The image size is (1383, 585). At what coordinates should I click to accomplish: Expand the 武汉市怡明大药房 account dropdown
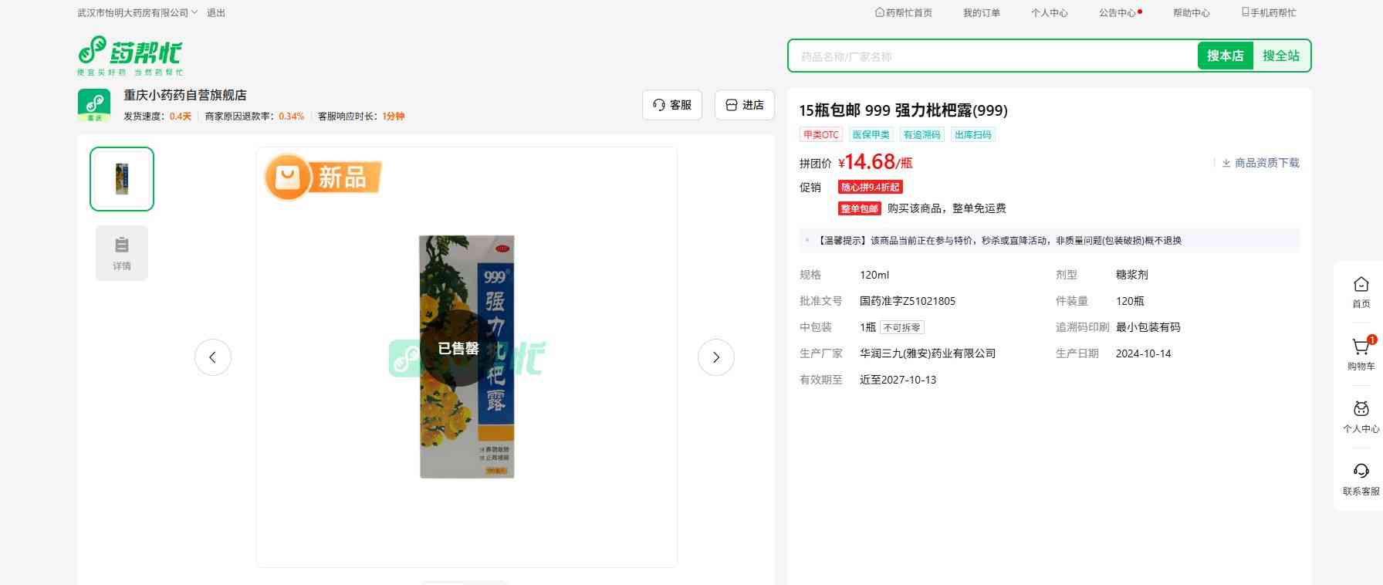(137, 13)
